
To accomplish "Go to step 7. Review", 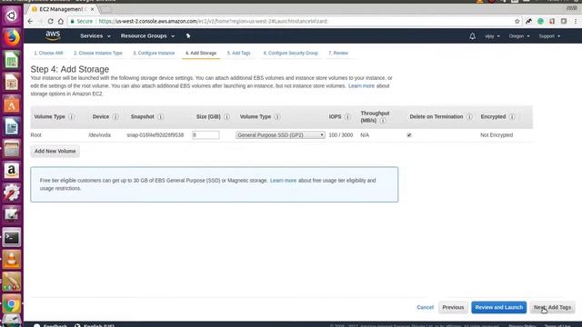I will [338, 53].
